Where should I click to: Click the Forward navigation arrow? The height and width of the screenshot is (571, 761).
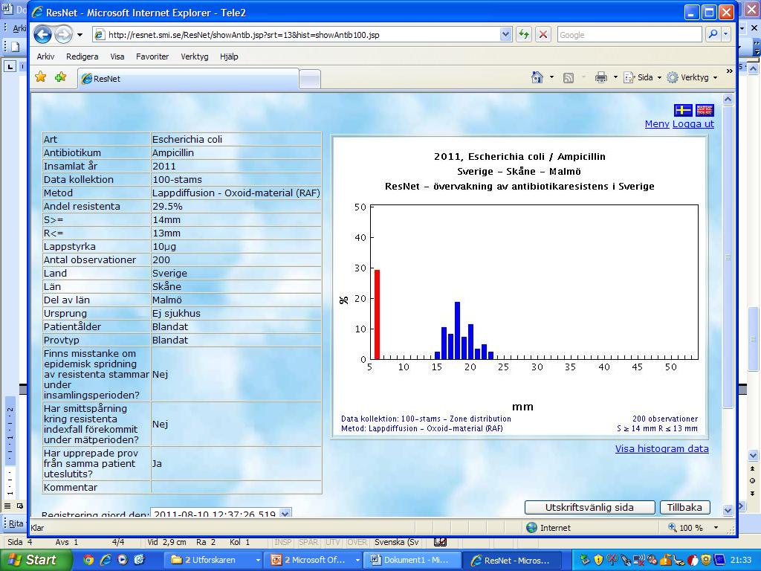[64, 34]
